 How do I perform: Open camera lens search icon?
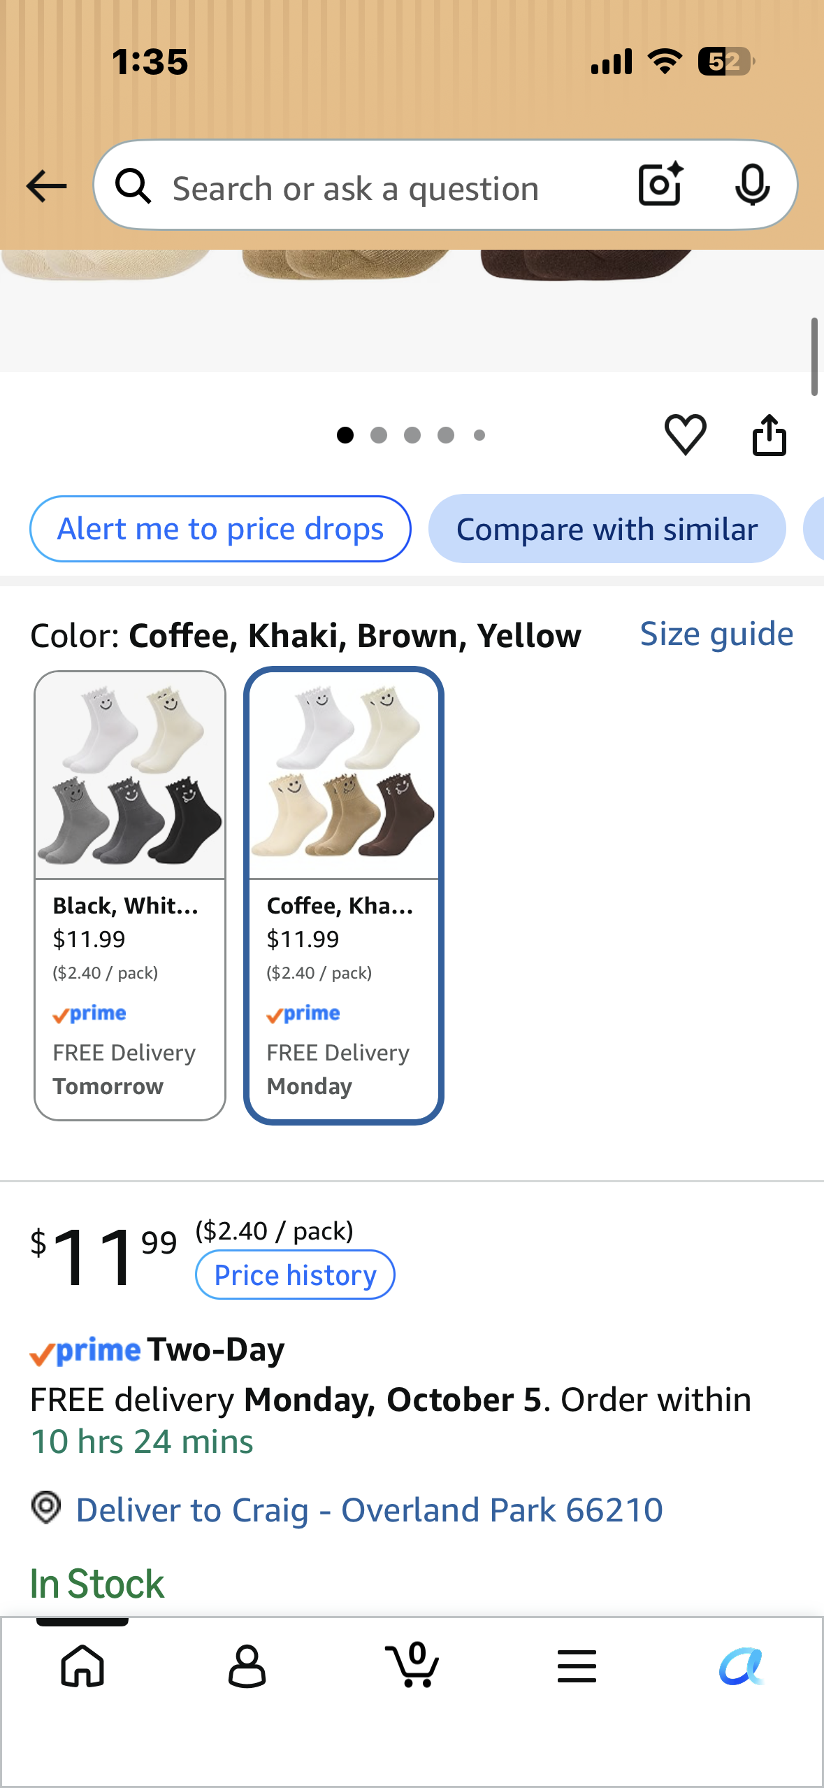coord(660,185)
